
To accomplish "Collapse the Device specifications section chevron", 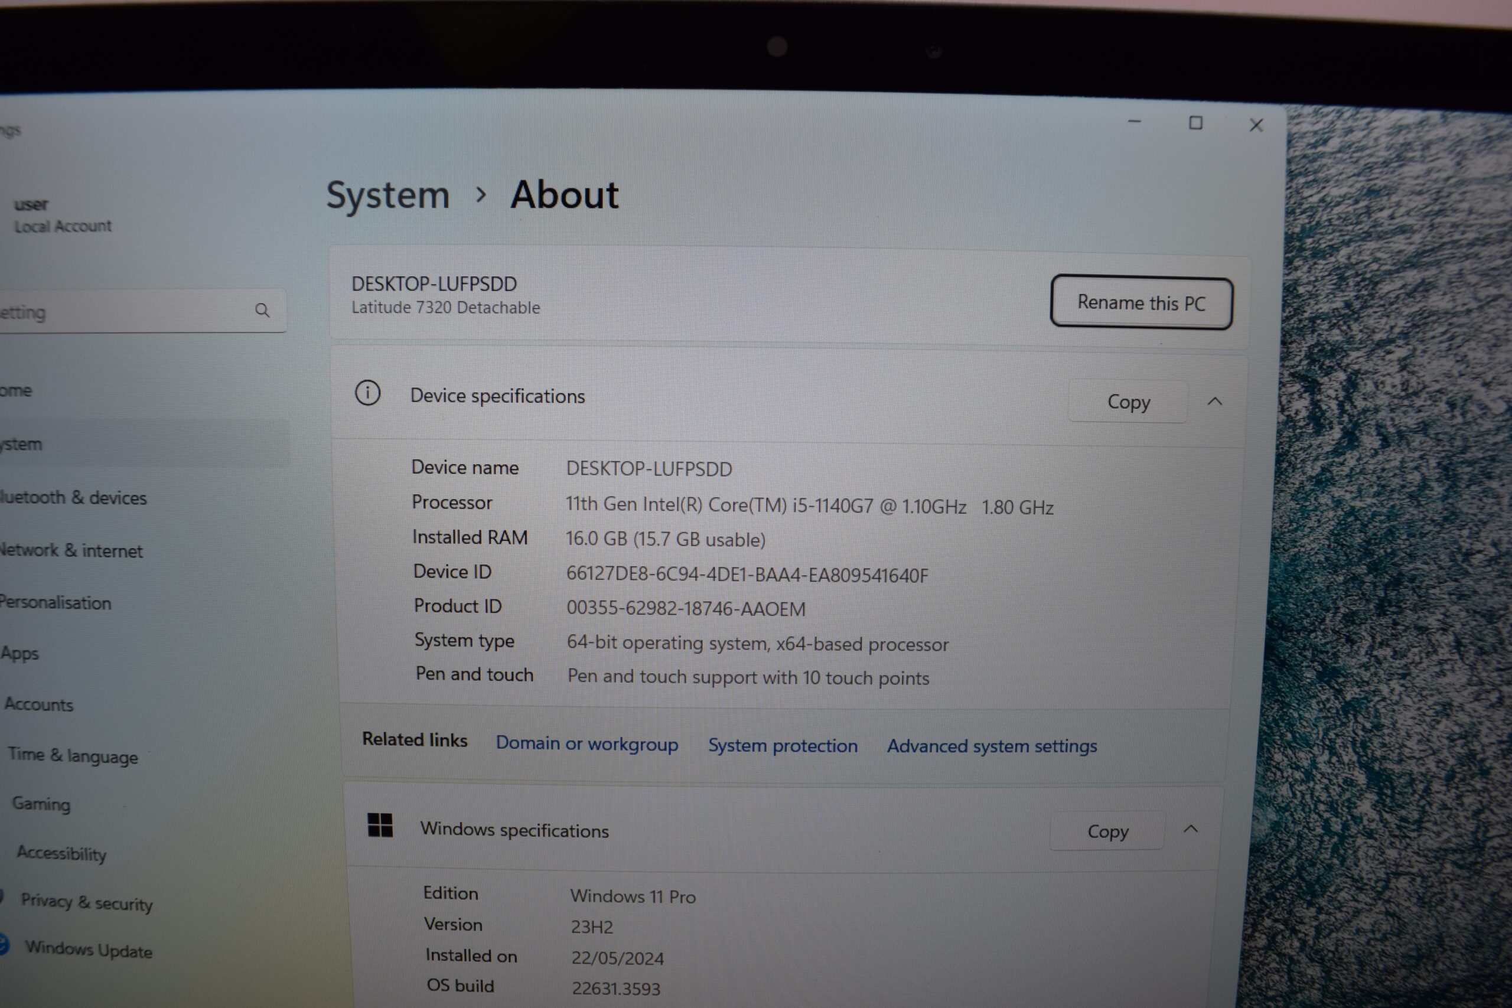I will 1214,401.
